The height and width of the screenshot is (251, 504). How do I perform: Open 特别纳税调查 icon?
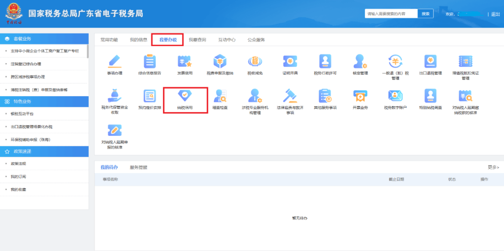click(x=430, y=96)
